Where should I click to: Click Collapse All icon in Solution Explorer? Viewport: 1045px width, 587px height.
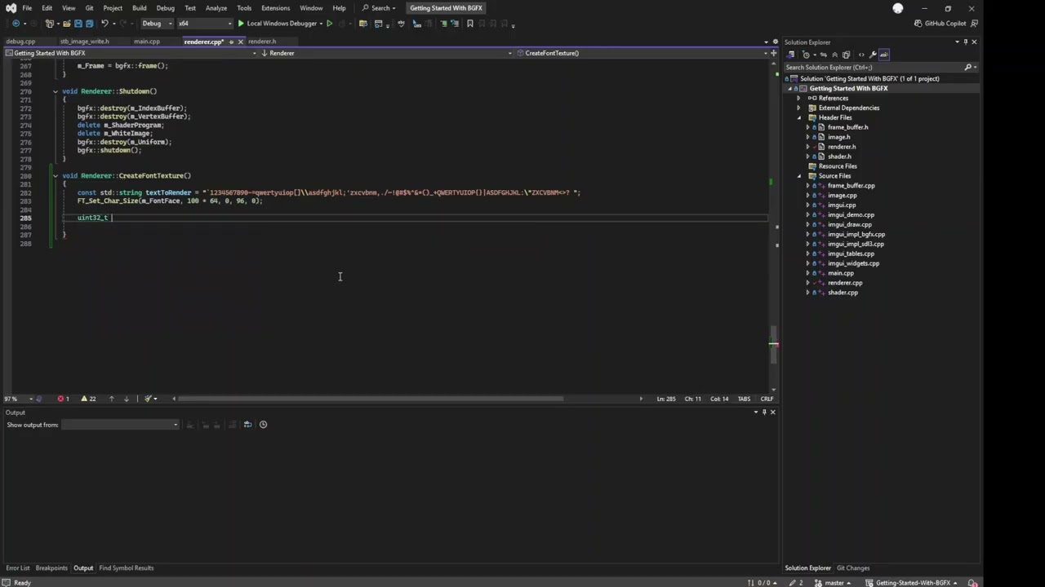coord(834,55)
